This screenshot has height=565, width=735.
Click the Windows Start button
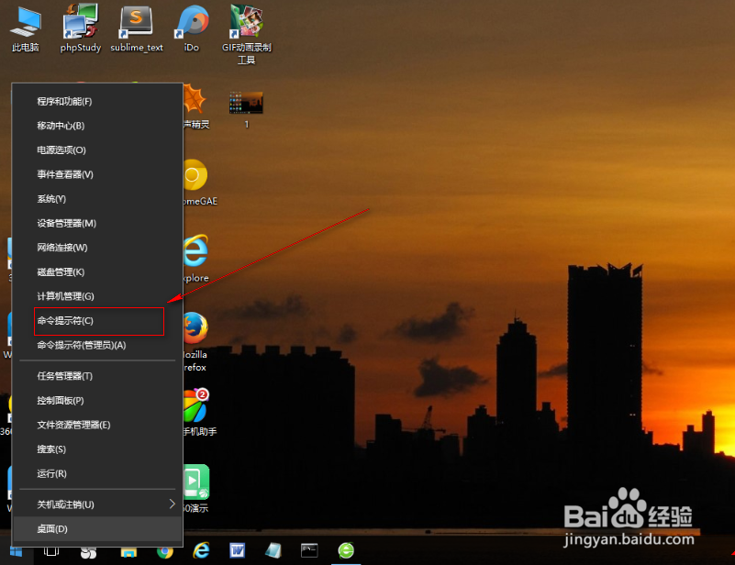point(17,551)
